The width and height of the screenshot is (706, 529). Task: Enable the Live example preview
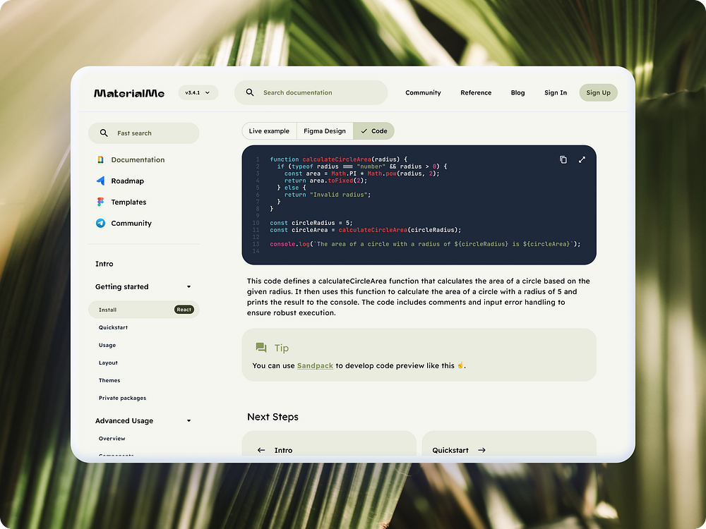click(x=270, y=130)
